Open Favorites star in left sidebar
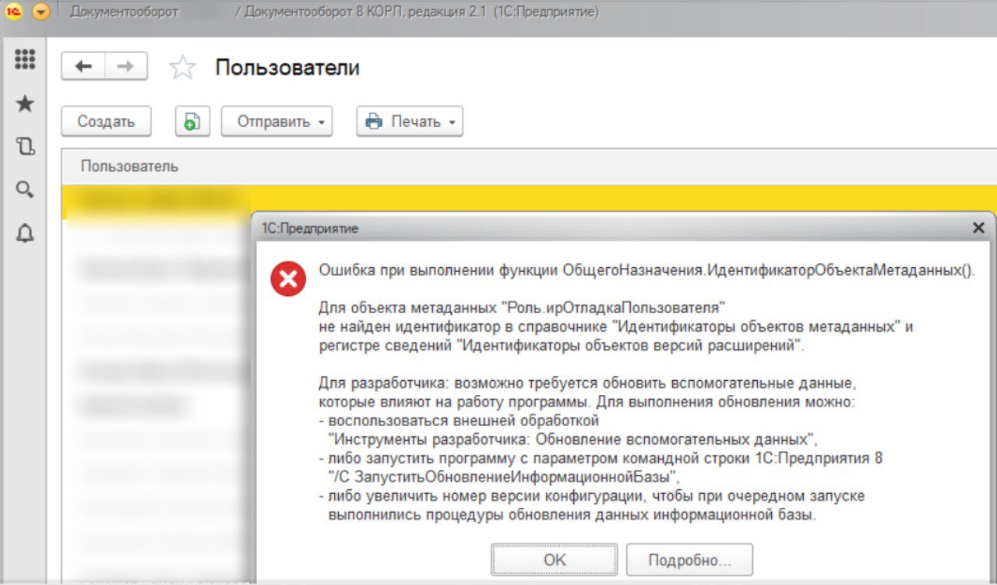Image resolution: width=997 pixels, height=585 pixels. coord(25,104)
